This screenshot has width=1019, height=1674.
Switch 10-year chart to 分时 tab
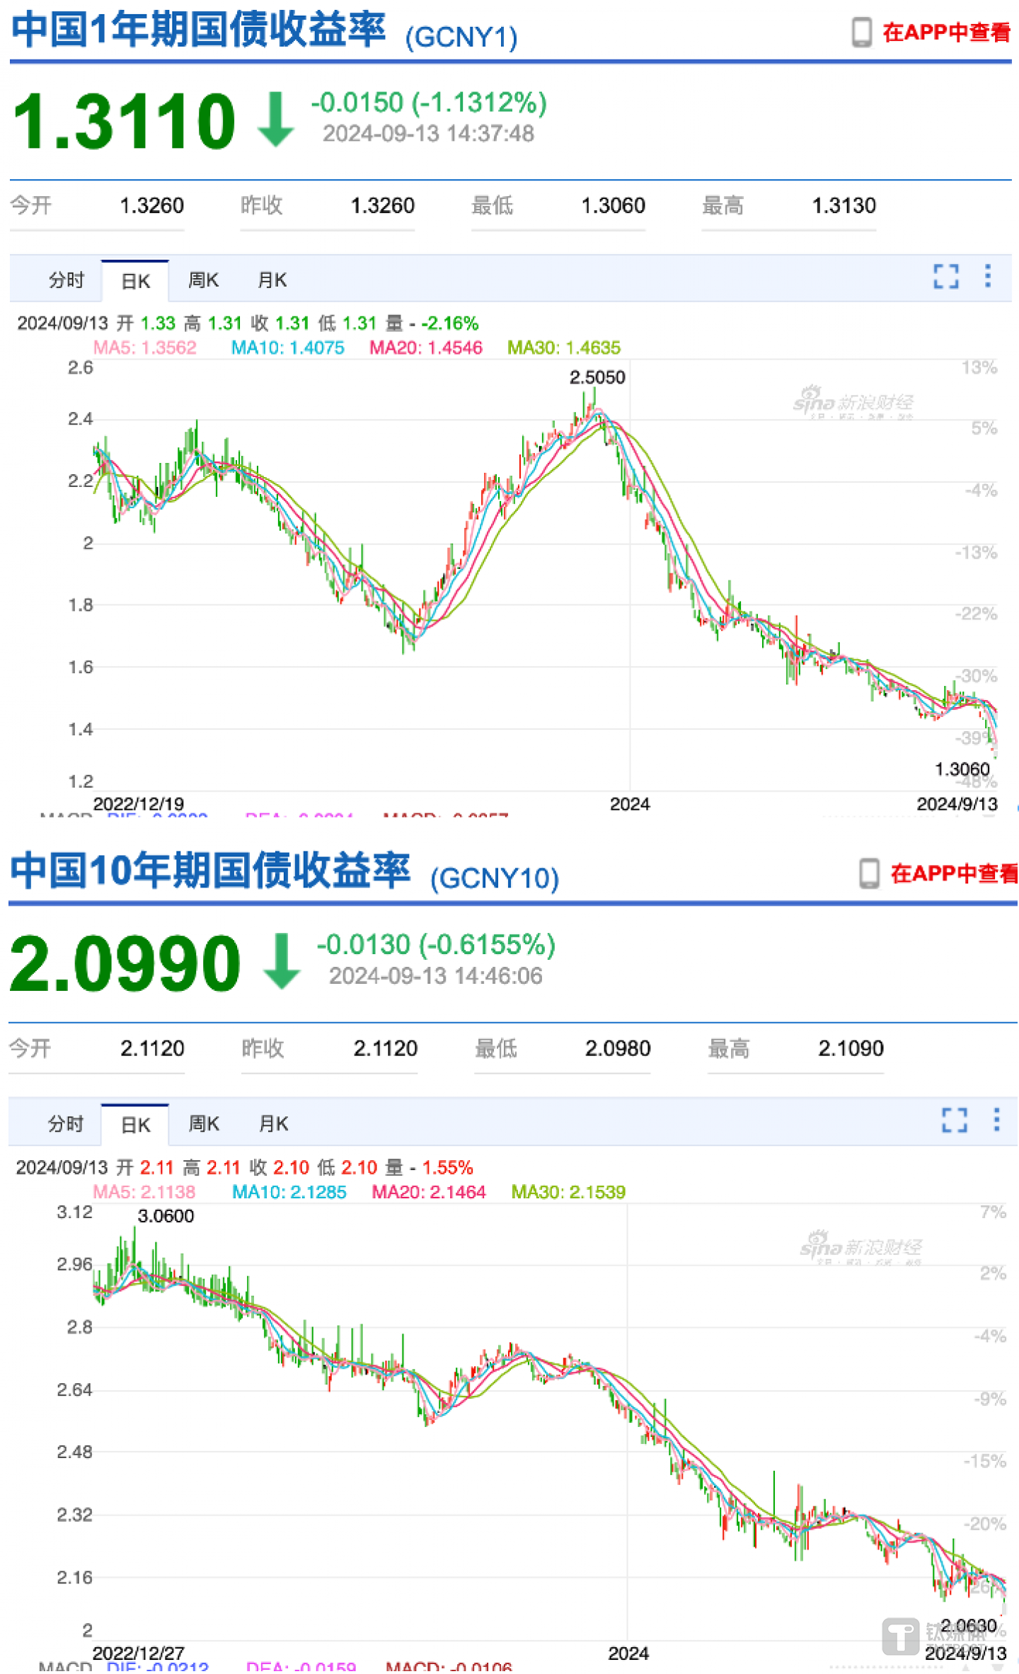(66, 1124)
